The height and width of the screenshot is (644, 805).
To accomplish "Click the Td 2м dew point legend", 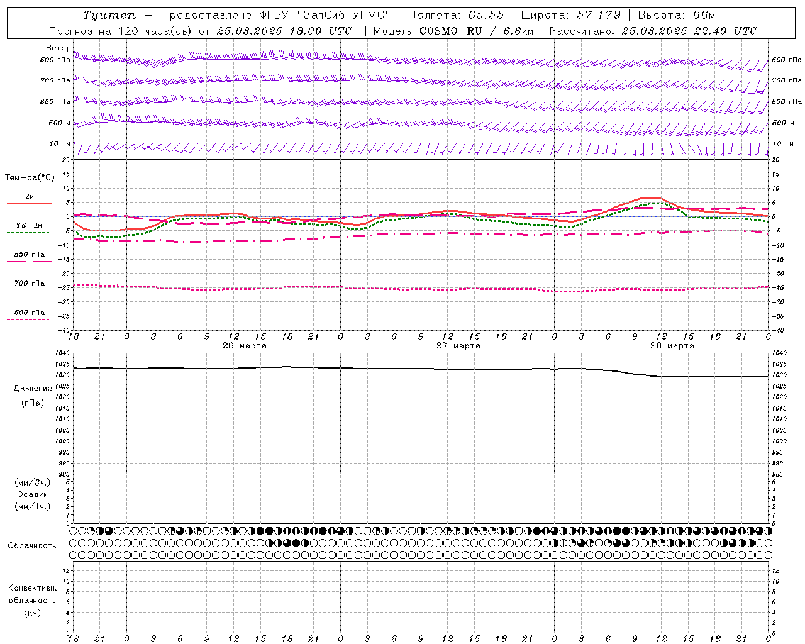I will (29, 225).
